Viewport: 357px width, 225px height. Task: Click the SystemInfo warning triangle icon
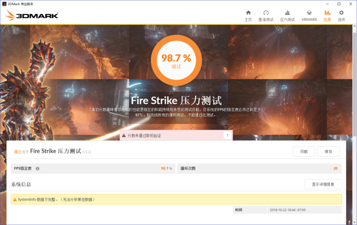(x=15, y=199)
